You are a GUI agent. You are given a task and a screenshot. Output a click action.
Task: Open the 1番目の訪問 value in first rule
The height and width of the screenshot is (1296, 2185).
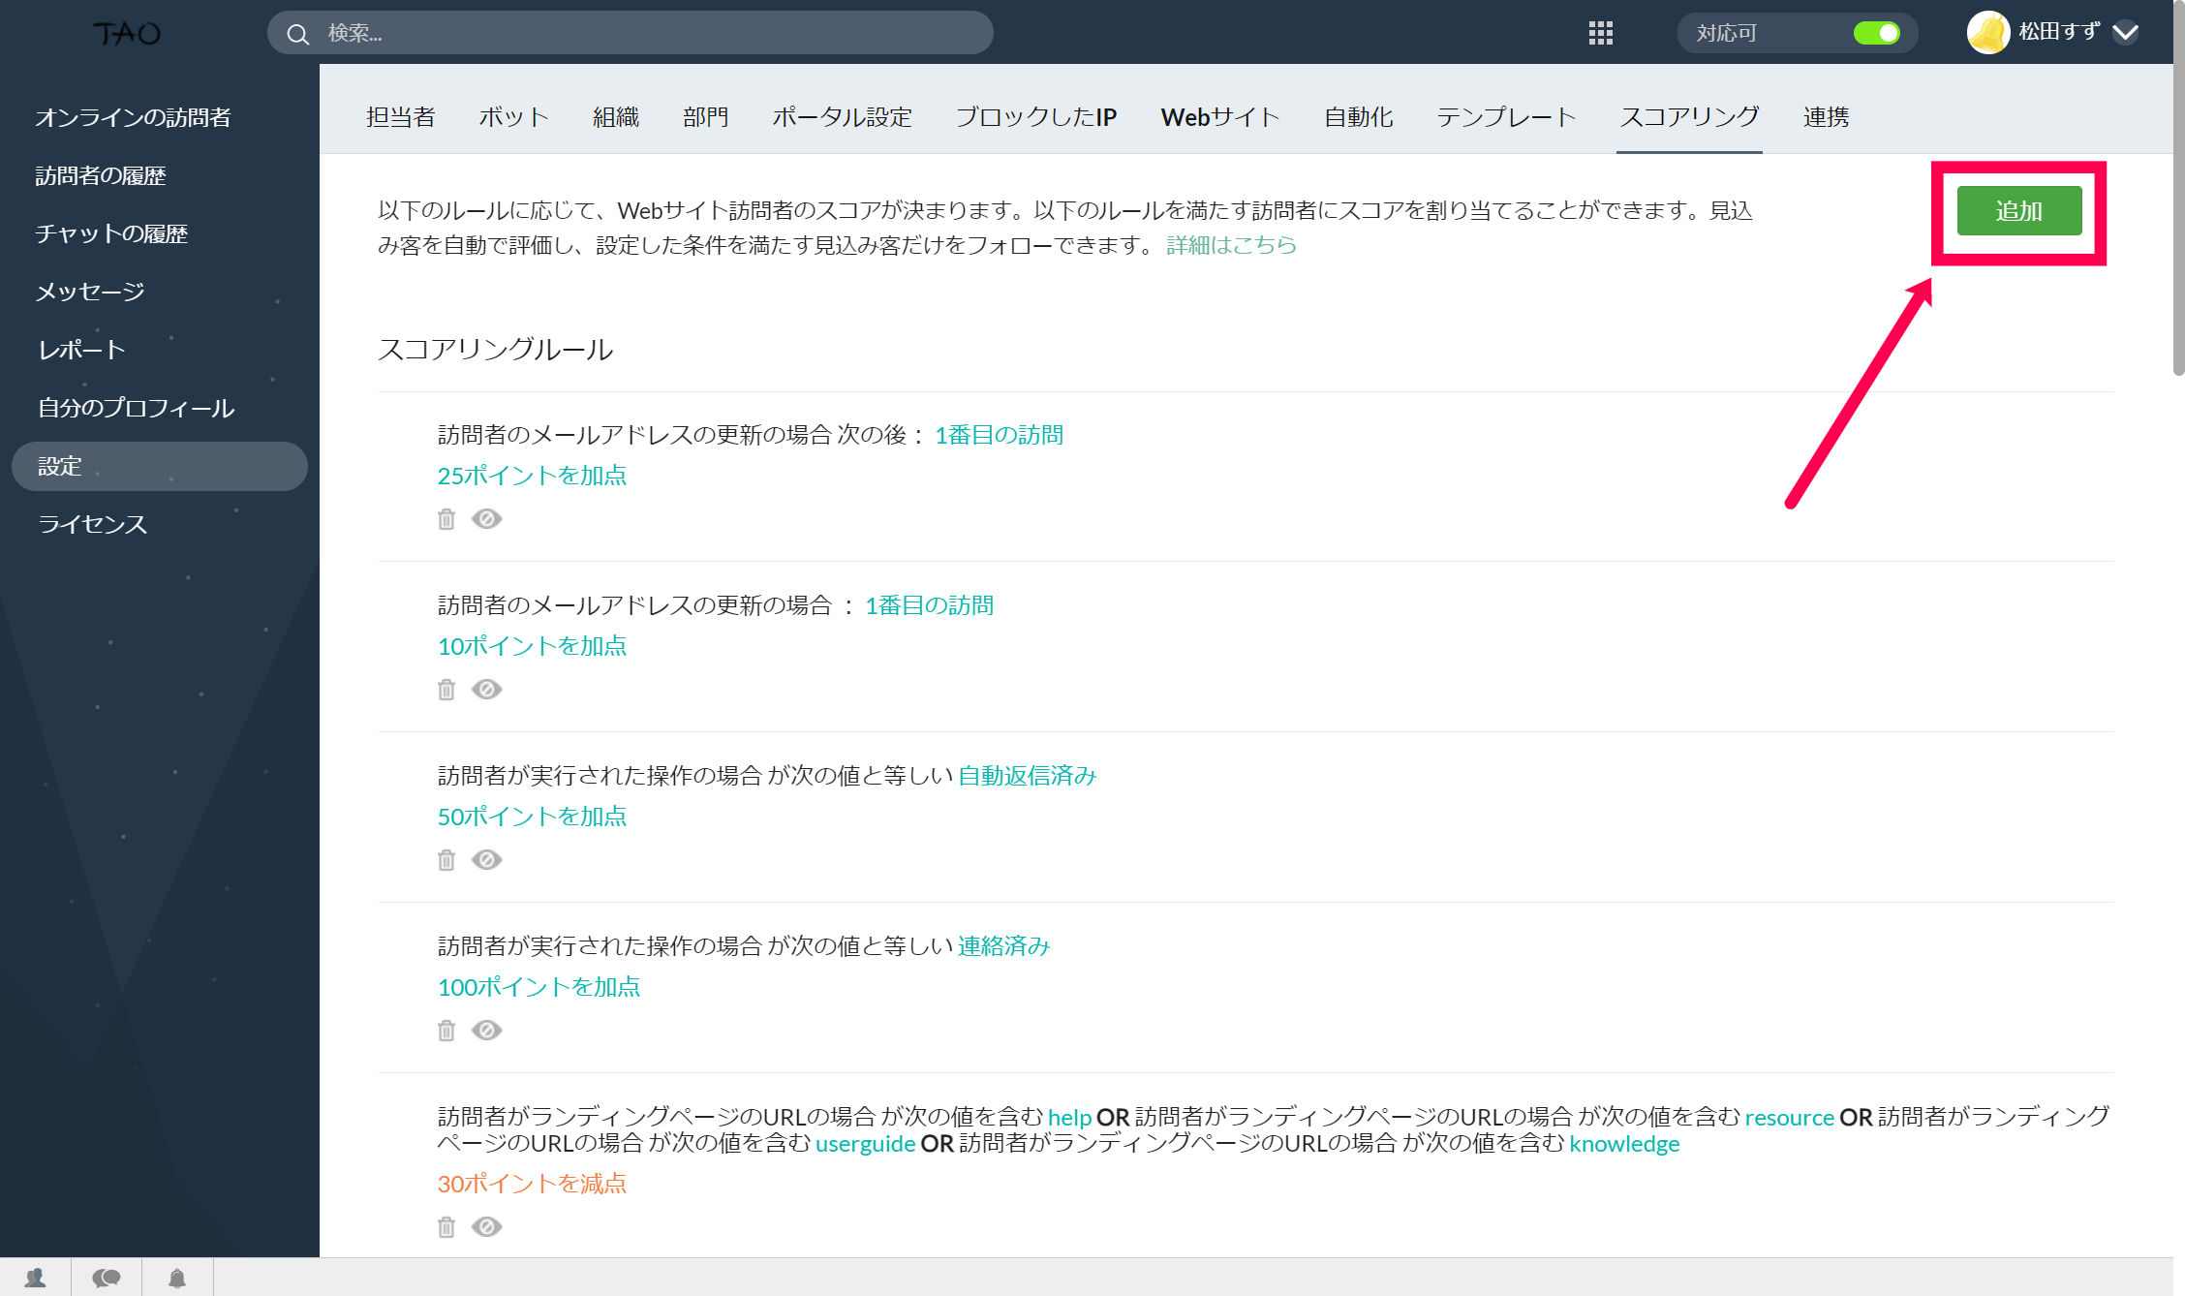[x=999, y=436]
